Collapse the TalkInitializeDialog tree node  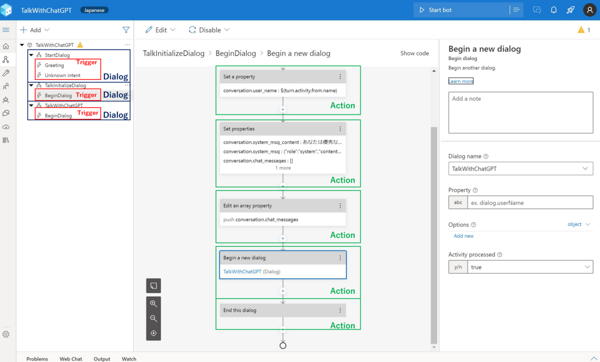pos(31,85)
